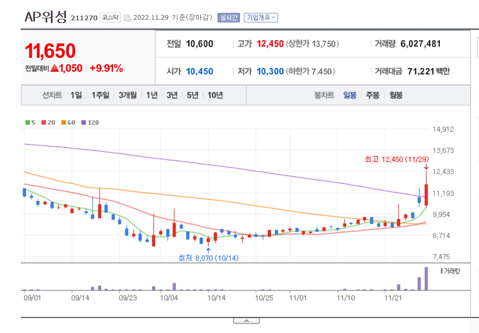
Task: Click the stock code 211270
Action: point(84,18)
